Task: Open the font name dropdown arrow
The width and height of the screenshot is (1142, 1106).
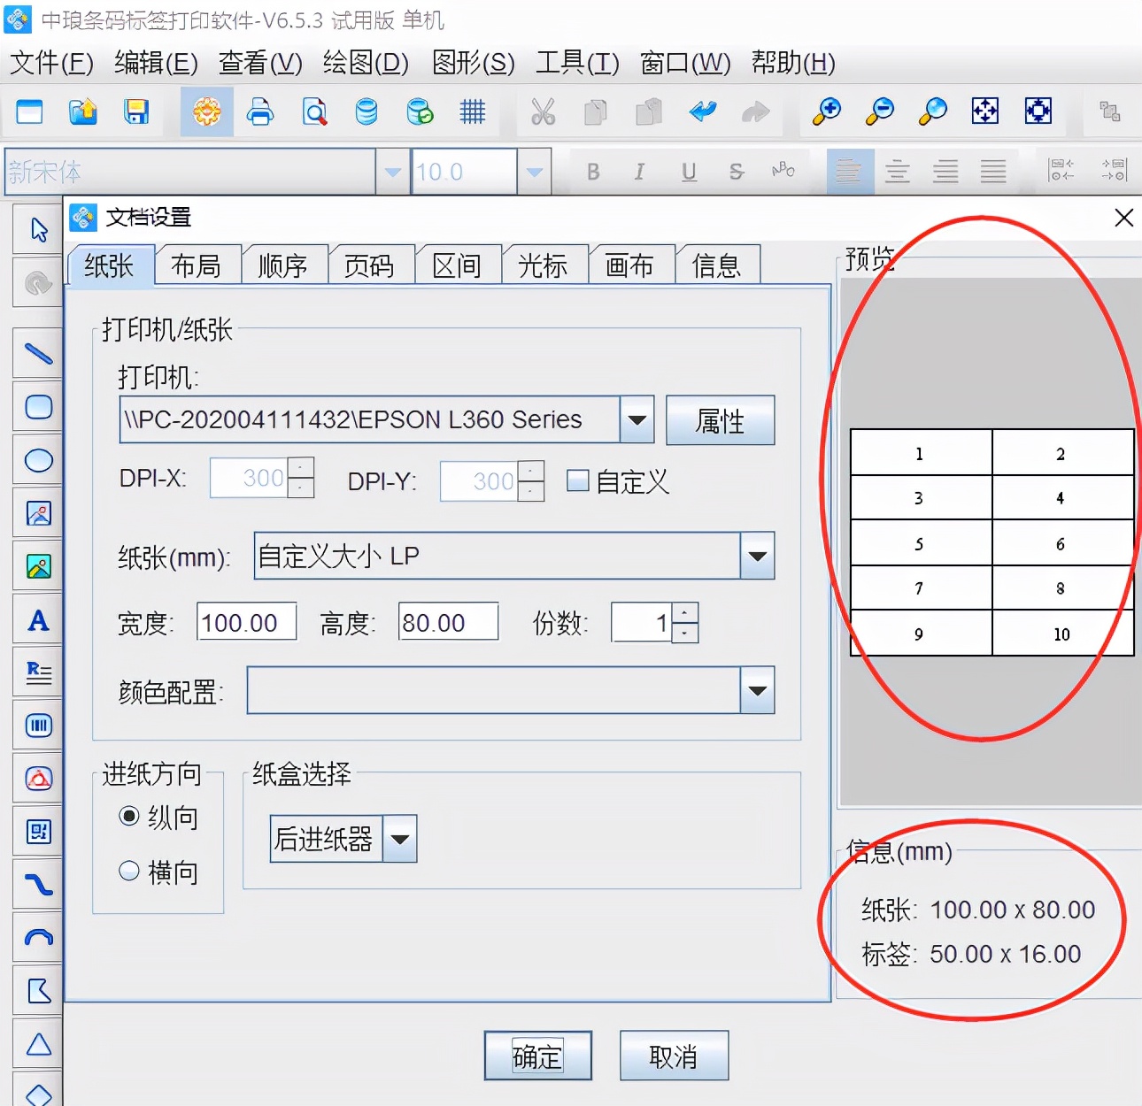Action: coord(392,172)
